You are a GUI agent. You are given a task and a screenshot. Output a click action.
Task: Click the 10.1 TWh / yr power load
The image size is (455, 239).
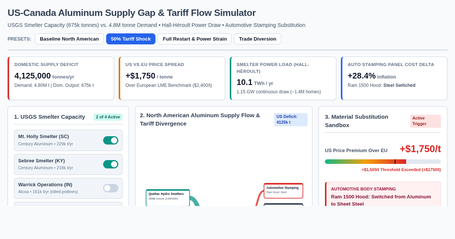point(255,82)
